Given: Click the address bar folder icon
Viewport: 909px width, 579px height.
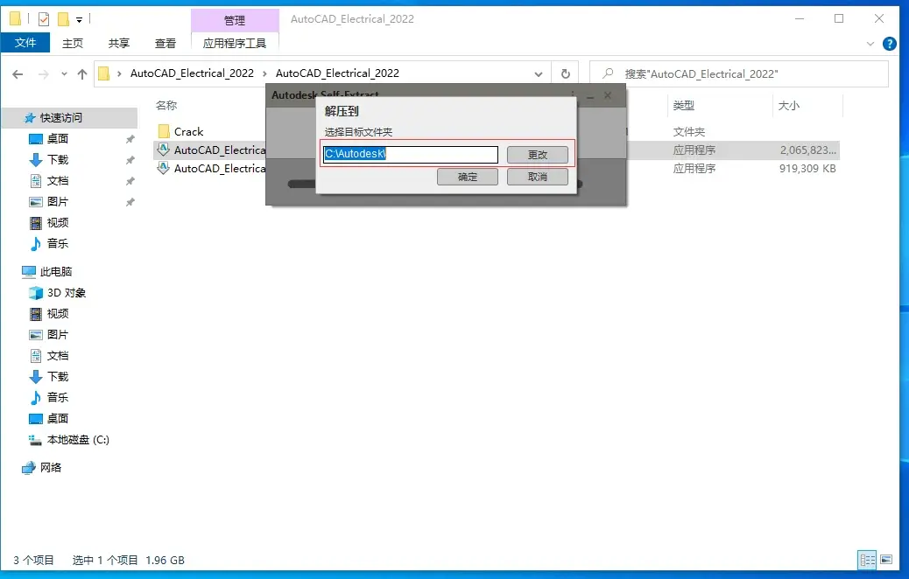Looking at the screenshot, I should [x=103, y=73].
